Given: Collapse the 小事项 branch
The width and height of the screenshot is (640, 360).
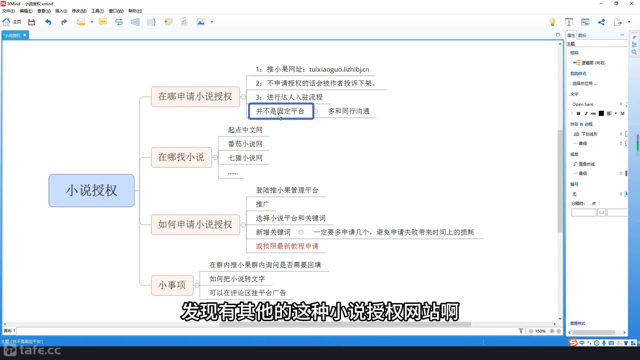Looking at the screenshot, I should (197, 285).
